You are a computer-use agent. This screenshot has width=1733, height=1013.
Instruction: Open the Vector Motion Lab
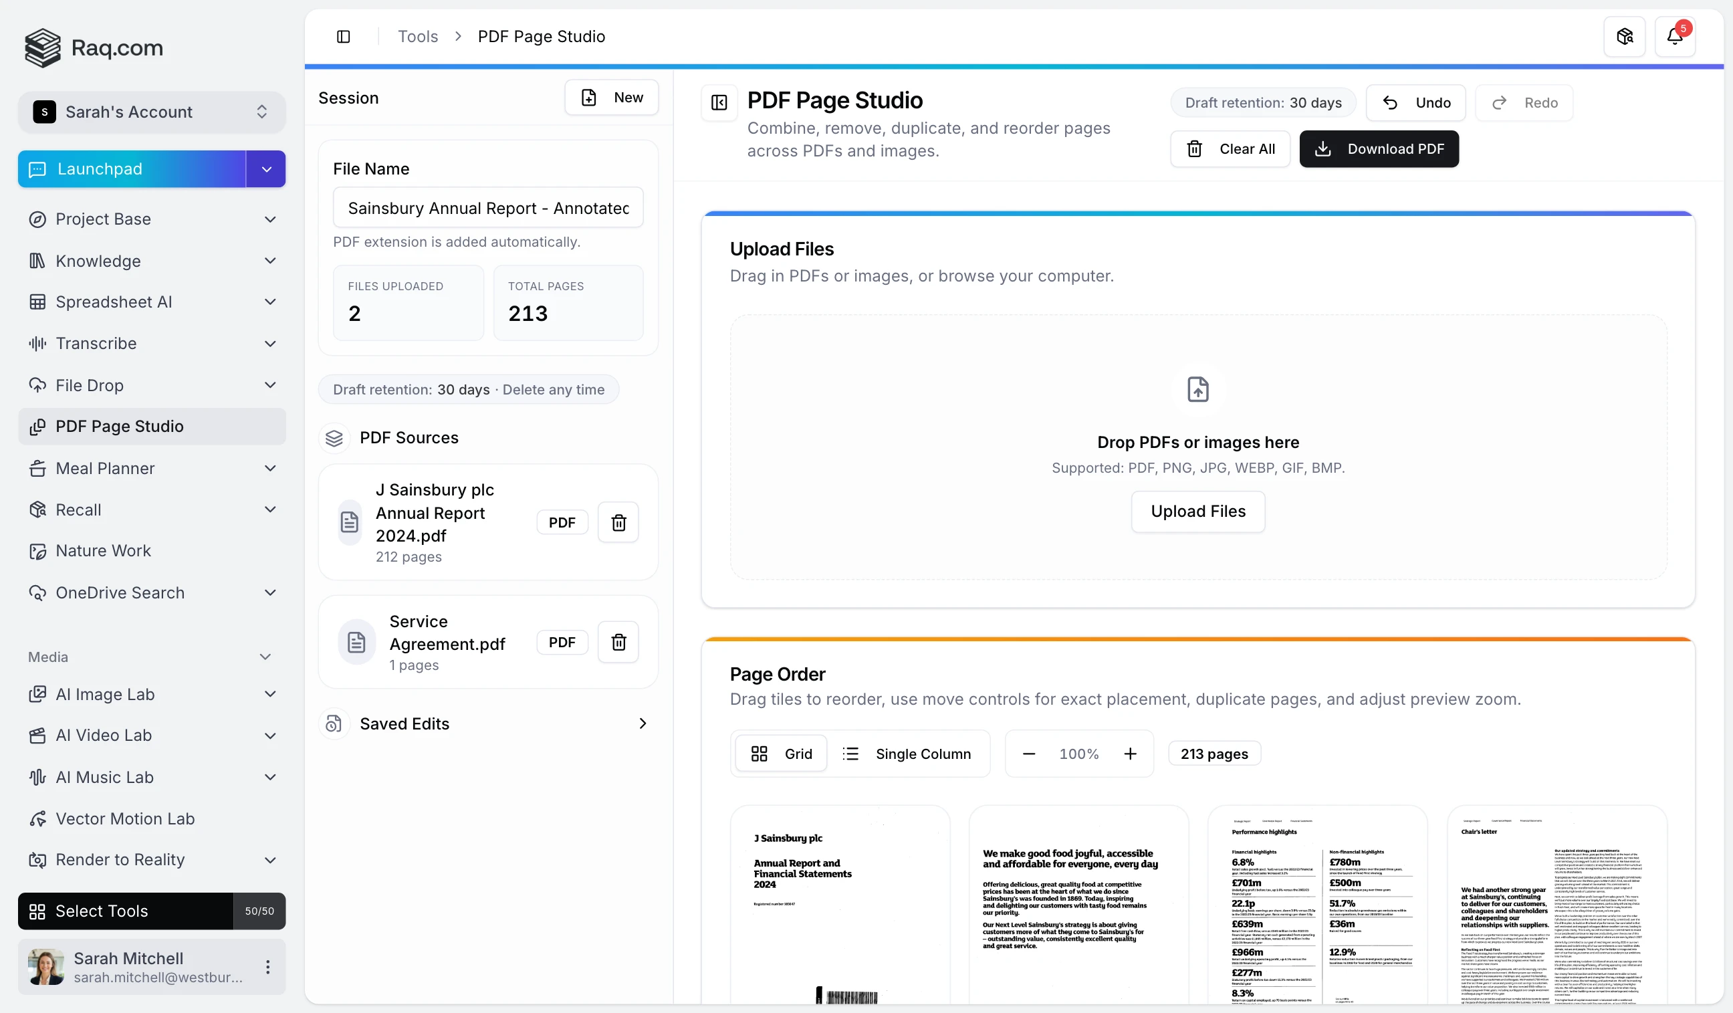tap(124, 818)
